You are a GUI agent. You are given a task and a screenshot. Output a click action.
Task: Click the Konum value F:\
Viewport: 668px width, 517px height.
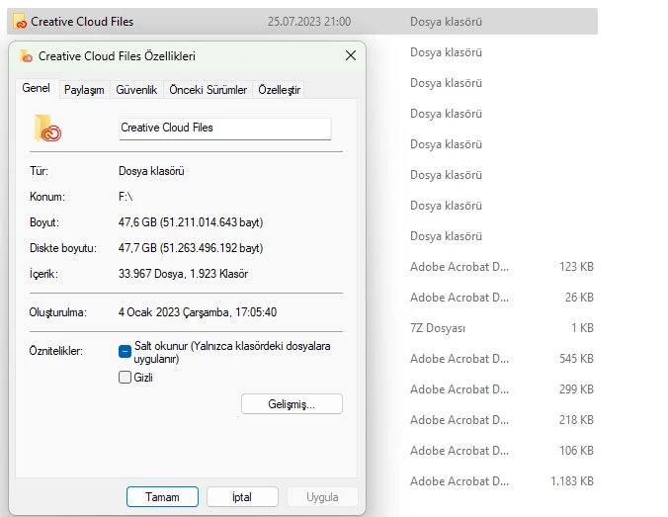click(x=125, y=197)
